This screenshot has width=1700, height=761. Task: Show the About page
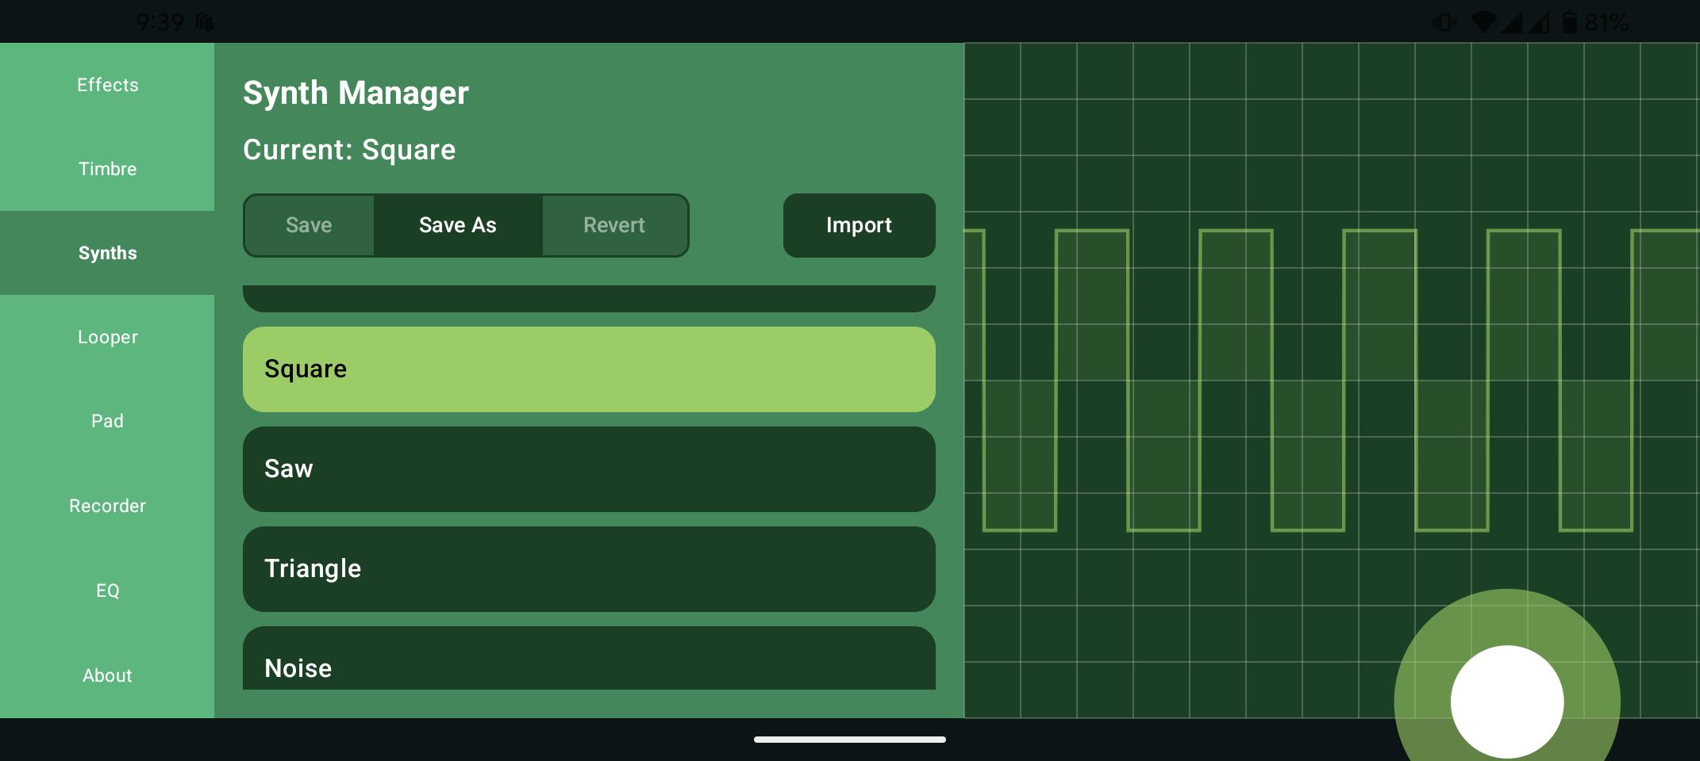[x=107, y=675]
